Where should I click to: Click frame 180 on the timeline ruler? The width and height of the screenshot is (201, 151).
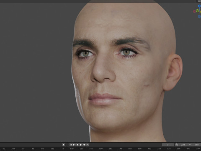(130, 149)
